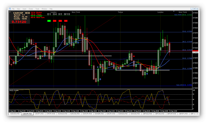Close the chart window
207x123 pixels.
click(x=197, y=9)
